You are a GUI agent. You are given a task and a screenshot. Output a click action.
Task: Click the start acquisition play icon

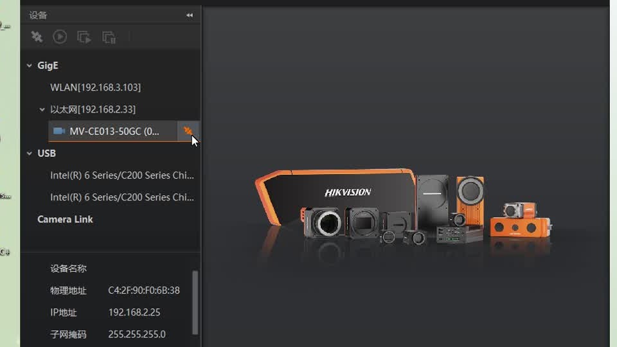(60, 37)
